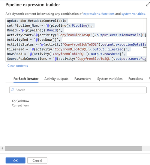
Task: Switch to the Functions tab
Action: (136, 79)
